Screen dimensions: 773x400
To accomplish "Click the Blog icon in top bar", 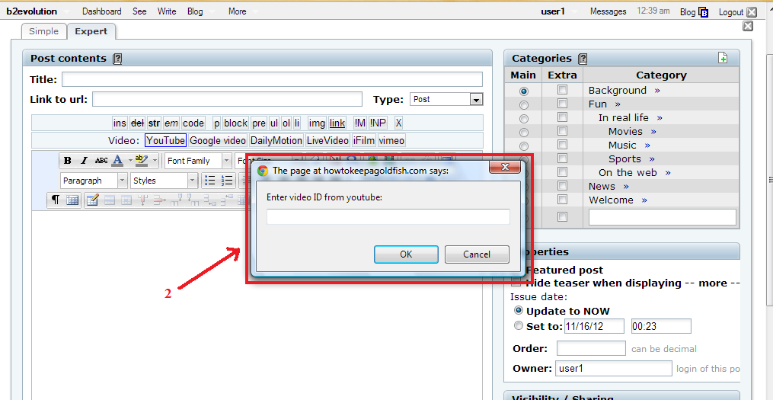I will point(704,12).
